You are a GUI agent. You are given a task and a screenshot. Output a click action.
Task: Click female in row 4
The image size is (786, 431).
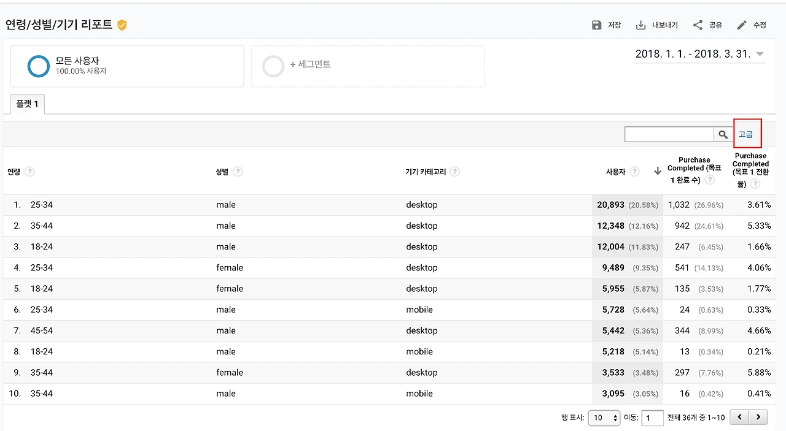230,267
